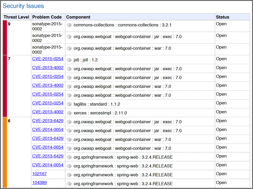Select component text commons-collections : commons-collections : 3.2.1
The height and width of the screenshot is (189, 253).
(123, 25)
